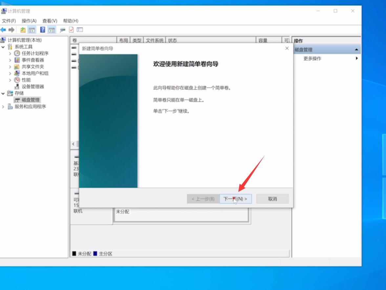Select the 未分配 disk partition block
386x290 pixels.
[182, 215]
